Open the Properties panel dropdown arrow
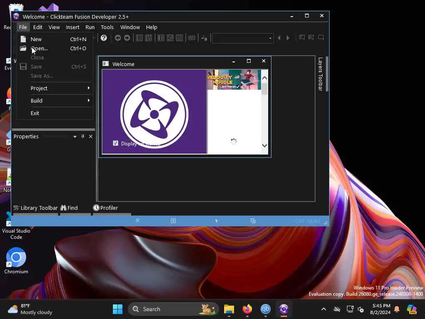The width and height of the screenshot is (425, 319). 75,137
